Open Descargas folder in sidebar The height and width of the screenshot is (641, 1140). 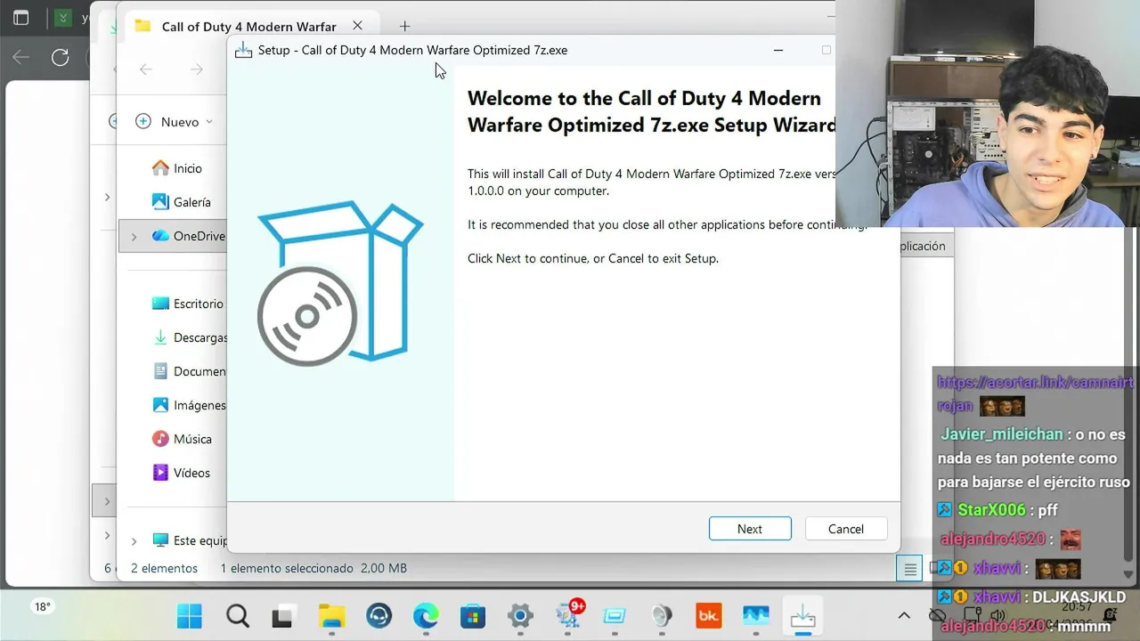(199, 337)
